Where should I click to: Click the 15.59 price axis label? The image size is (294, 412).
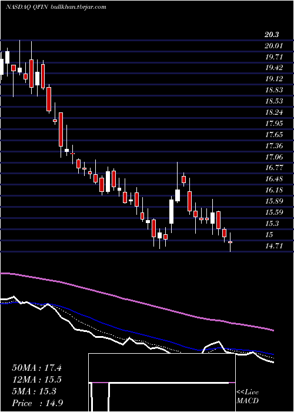pyautogui.click(x=274, y=212)
